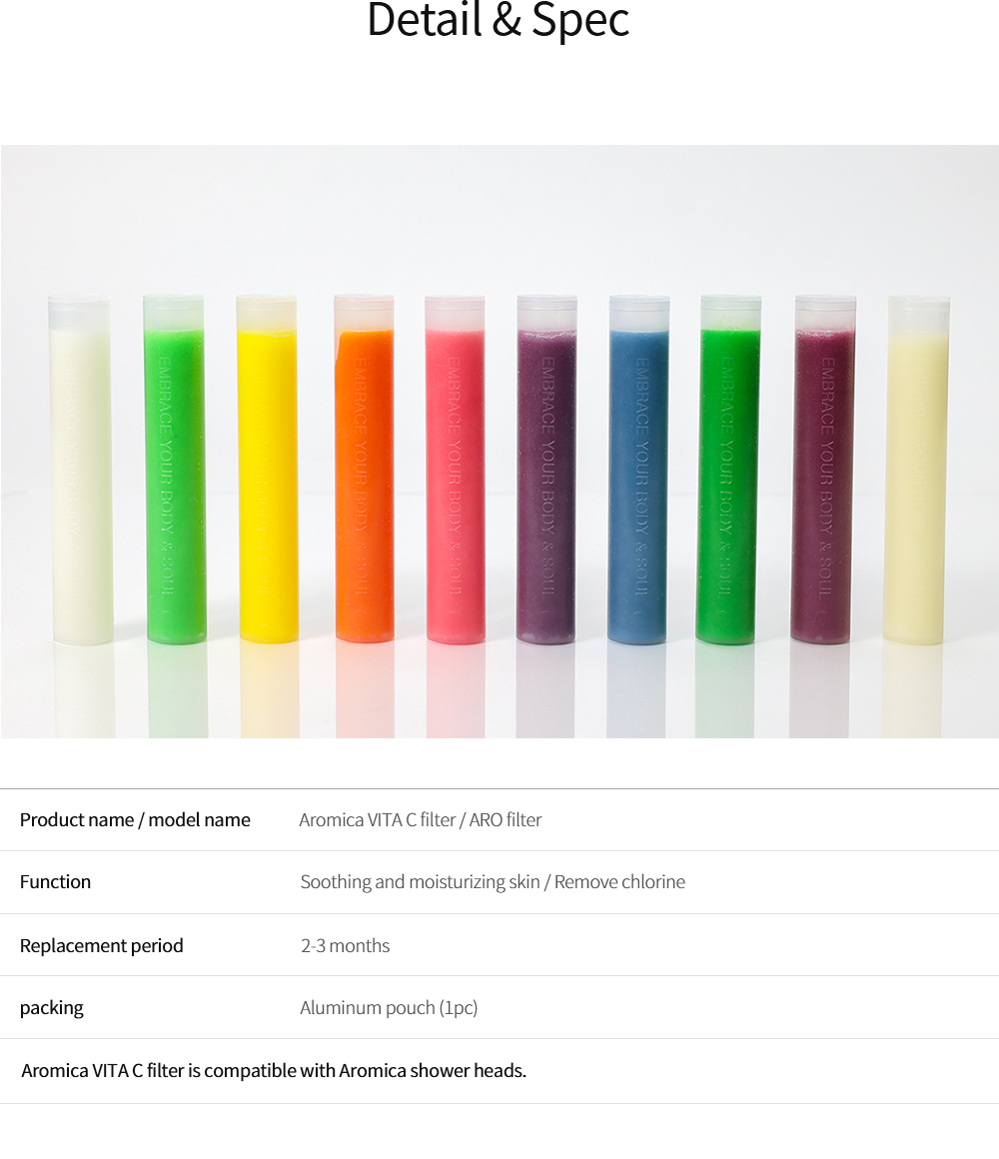Select the cream colored filter tube
999x1159 pixels.
point(917,471)
